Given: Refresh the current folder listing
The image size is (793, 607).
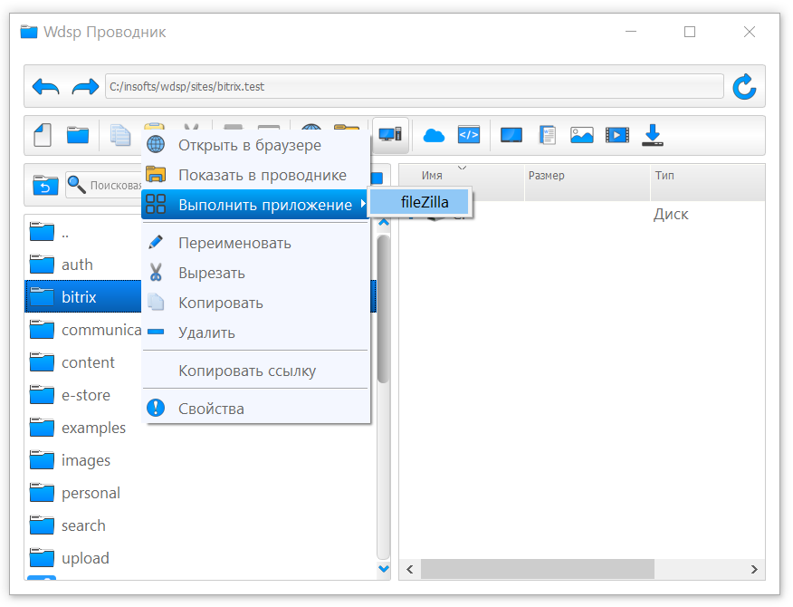Looking at the screenshot, I should point(744,87).
